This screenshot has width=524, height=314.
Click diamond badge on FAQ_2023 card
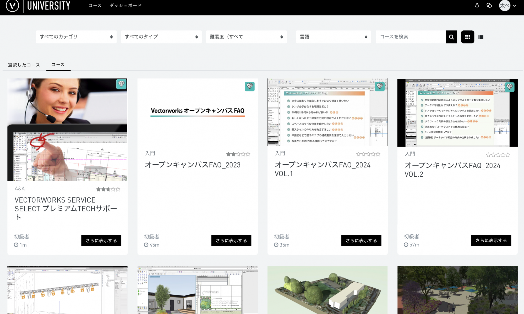point(250,86)
